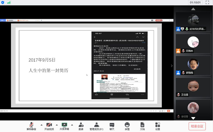Click star favorite icon in phone screenshot
The image size is (213, 132).
(96, 95)
